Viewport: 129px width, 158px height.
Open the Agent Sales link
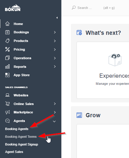click(x=14, y=152)
